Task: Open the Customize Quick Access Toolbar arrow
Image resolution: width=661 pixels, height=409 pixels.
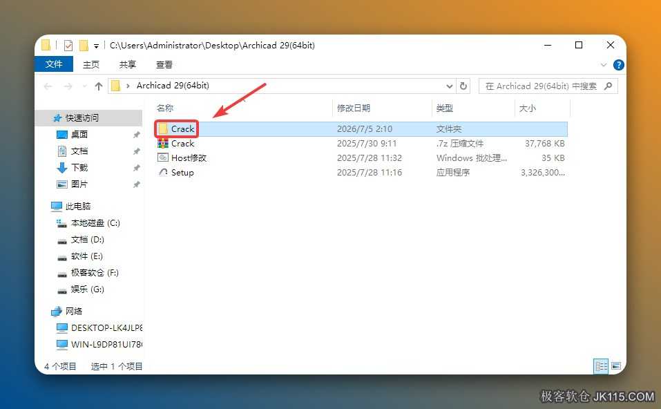Action: pos(96,46)
